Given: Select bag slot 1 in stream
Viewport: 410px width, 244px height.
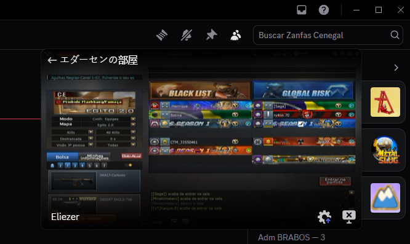Looking at the screenshot, I should [x=60, y=165].
